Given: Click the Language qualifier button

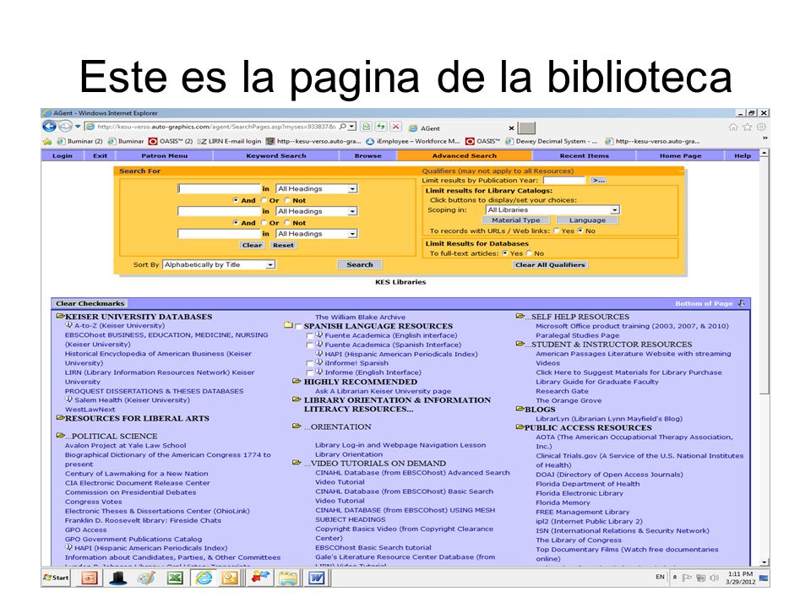Looking at the screenshot, I should pyautogui.click(x=587, y=220).
